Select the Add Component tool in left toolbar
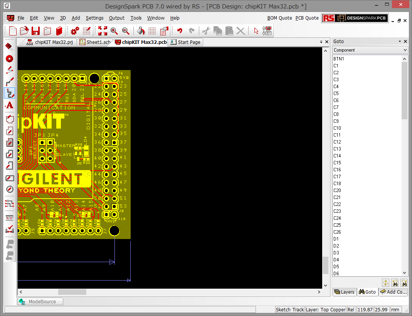This screenshot has height=316, width=412. 10,47
